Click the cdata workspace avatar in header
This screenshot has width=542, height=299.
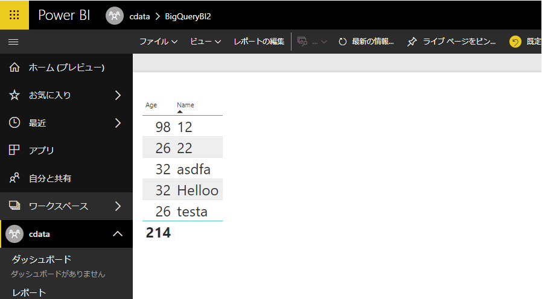pyautogui.click(x=115, y=16)
